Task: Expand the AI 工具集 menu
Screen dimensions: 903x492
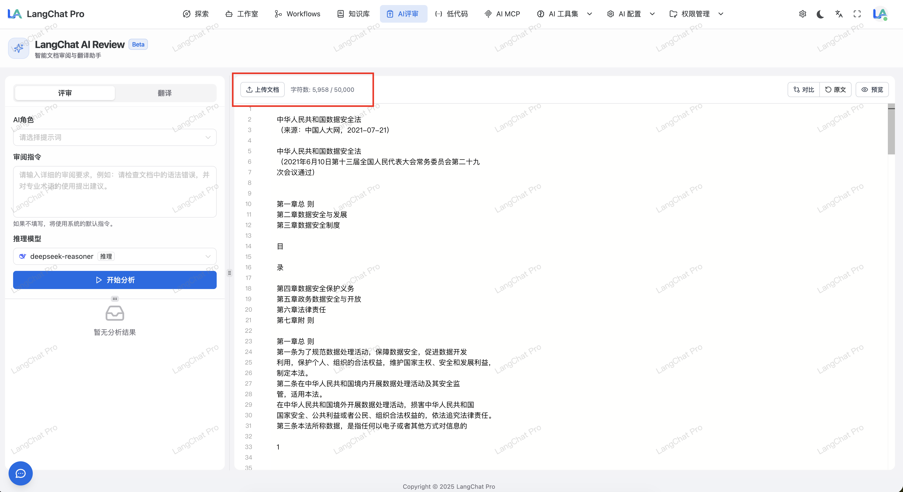Action: 564,14
